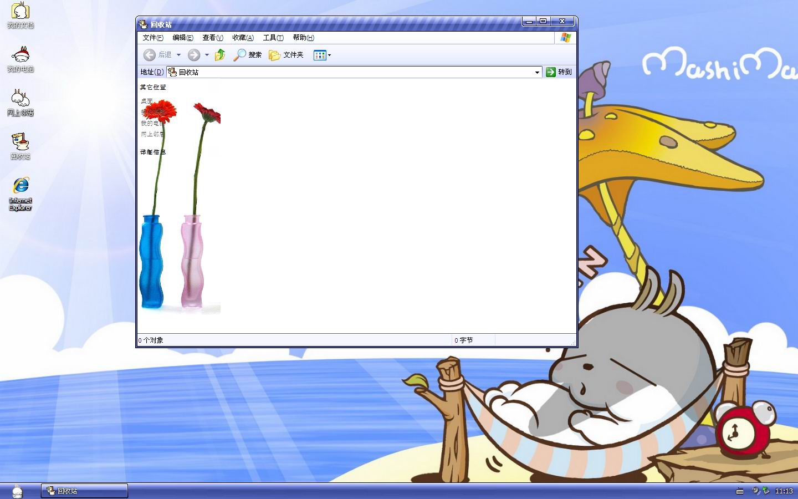Toggle the 文件夹 folders pane
This screenshot has height=499, width=798.
286,55
